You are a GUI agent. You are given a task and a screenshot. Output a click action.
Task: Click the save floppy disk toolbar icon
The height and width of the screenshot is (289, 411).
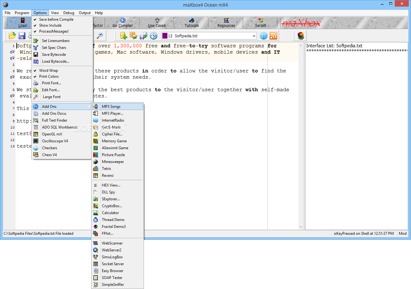tap(22, 35)
